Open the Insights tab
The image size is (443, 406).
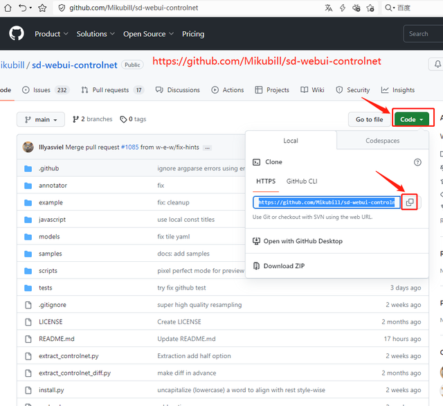tap(398, 90)
